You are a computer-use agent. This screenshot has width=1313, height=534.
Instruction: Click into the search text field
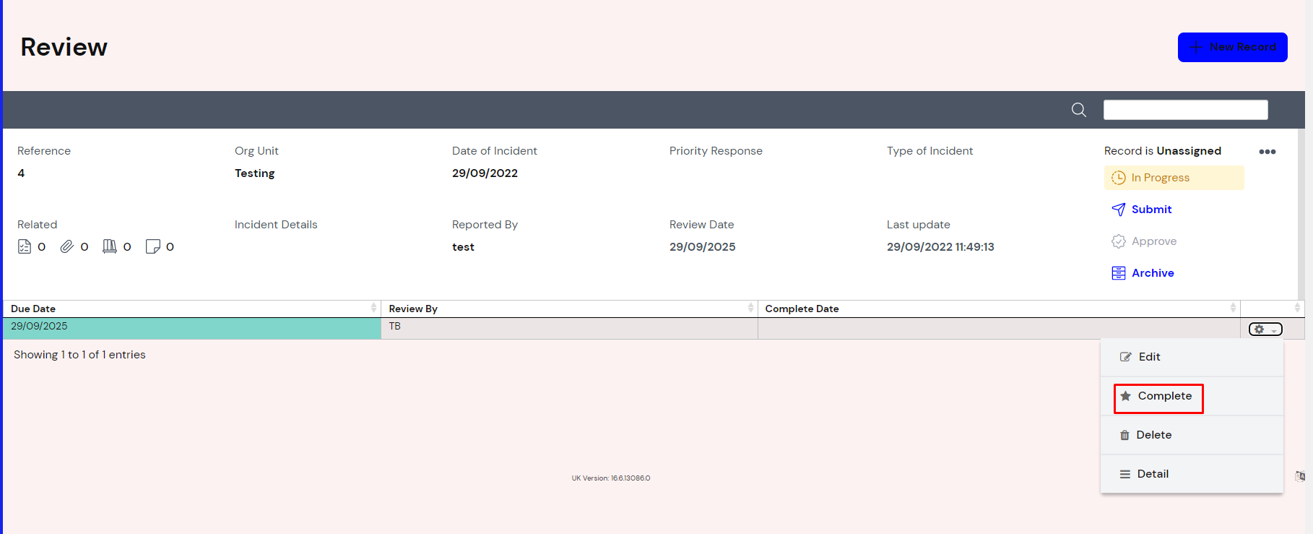pos(1185,110)
